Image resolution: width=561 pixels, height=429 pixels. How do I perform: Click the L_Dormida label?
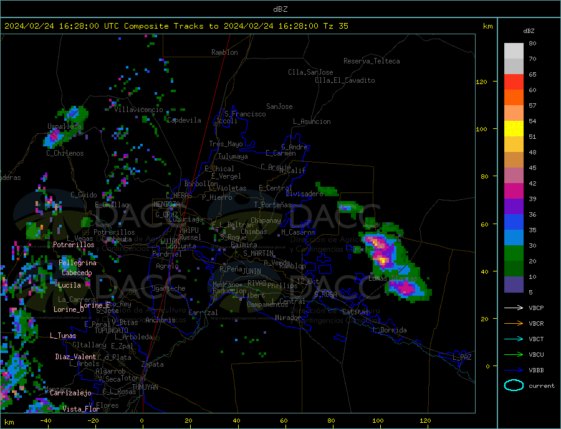(x=390, y=330)
